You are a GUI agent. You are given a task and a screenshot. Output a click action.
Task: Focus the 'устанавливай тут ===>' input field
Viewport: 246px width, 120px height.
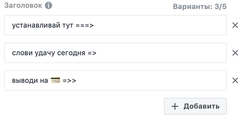tap(116, 25)
